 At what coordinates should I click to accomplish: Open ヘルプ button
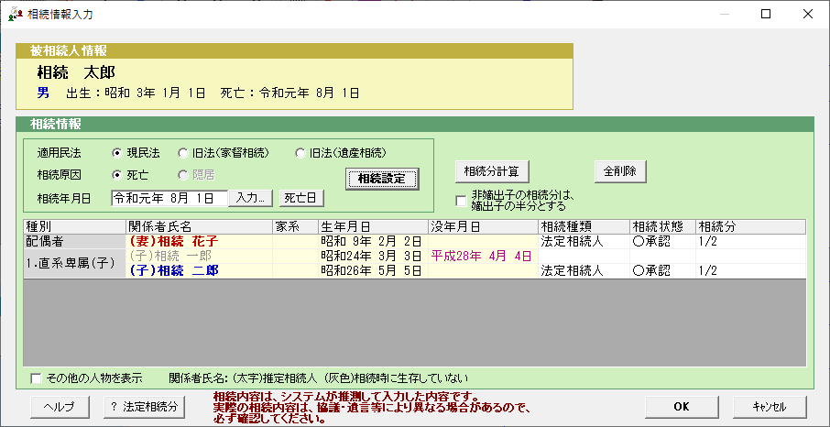pos(59,407)
